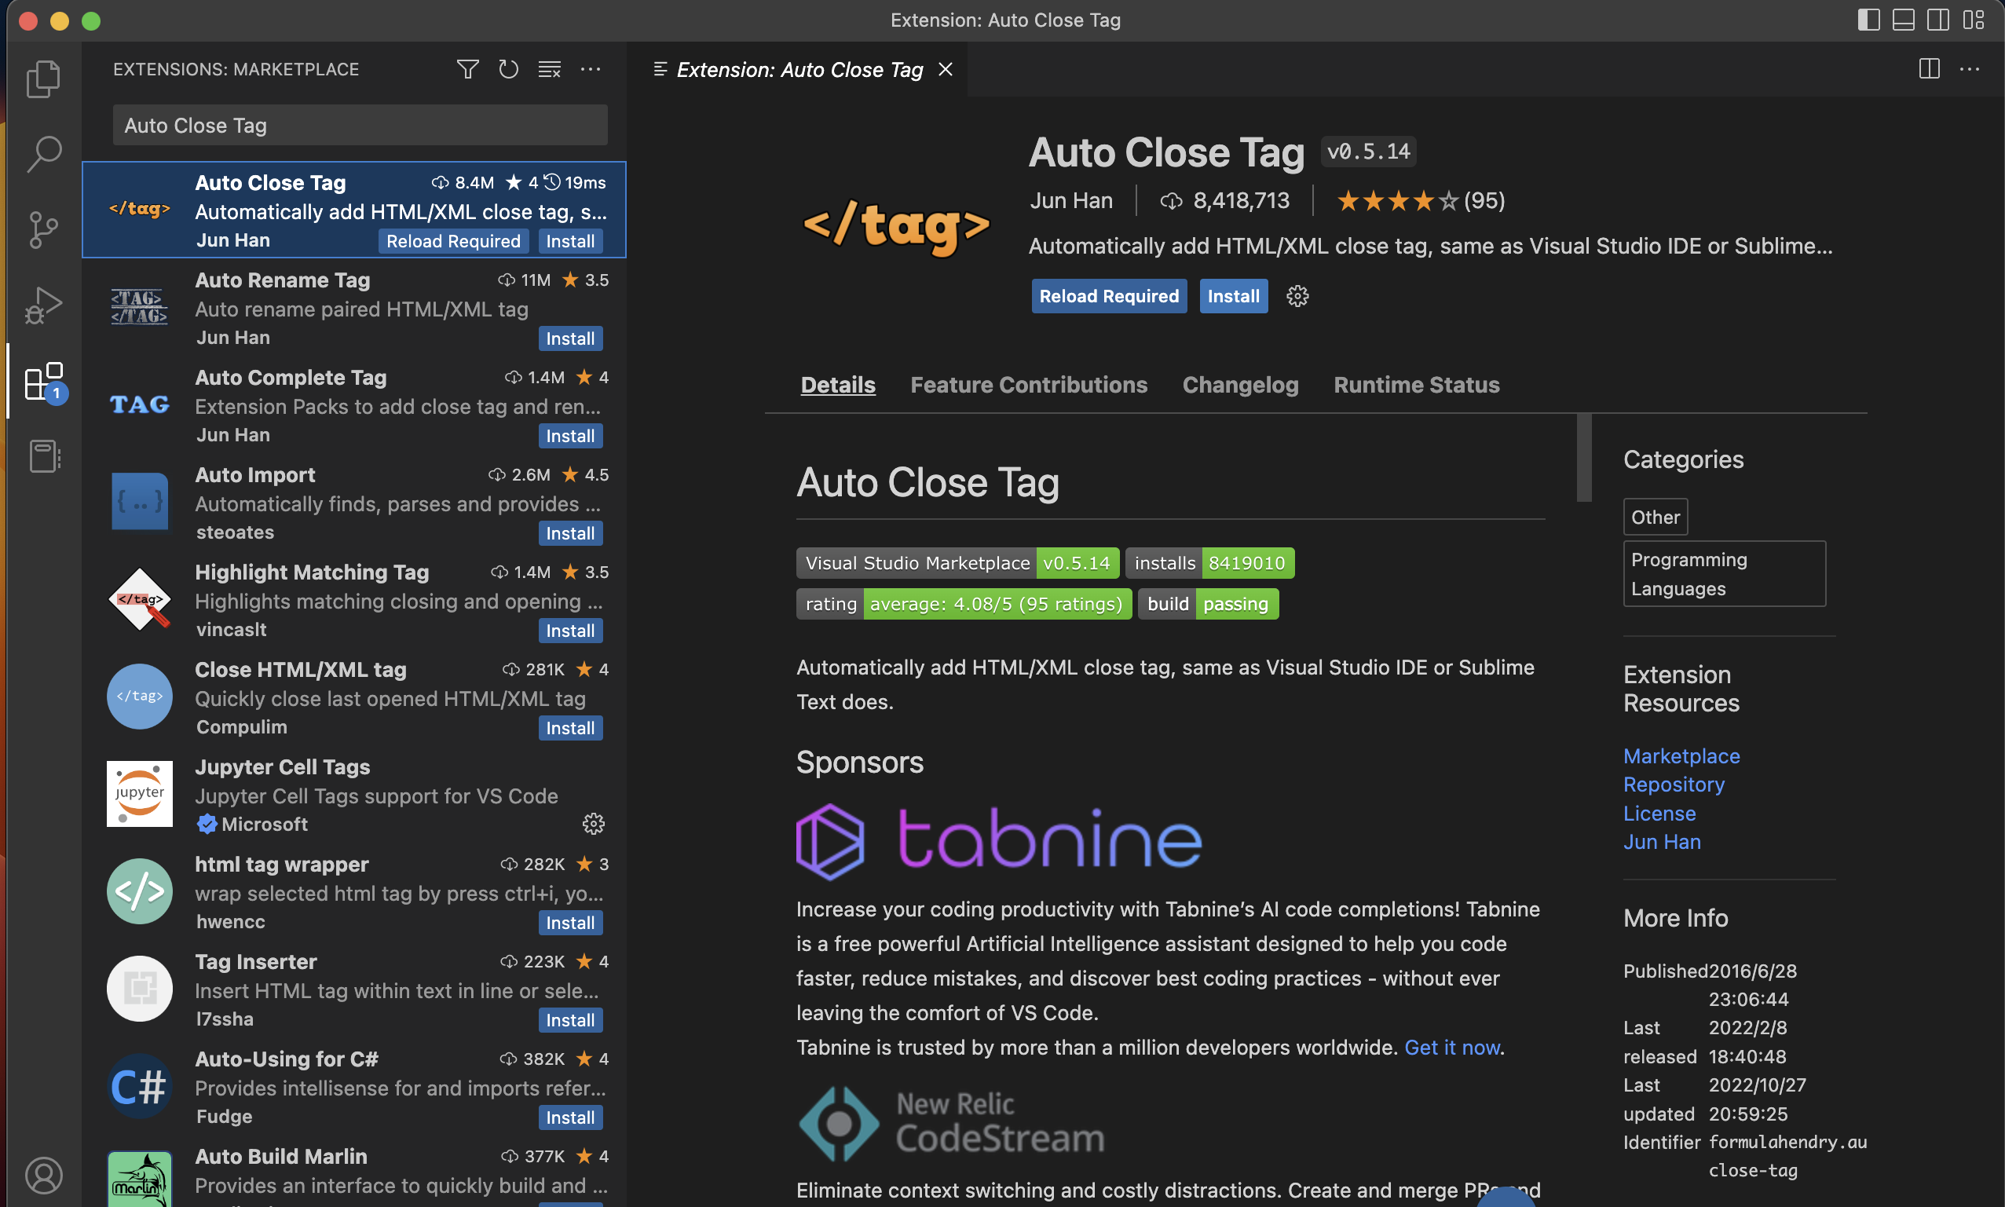Open the Runtime Status tab
The height and width of the screenshot is (1207, 2005).
click(1416, 385)
